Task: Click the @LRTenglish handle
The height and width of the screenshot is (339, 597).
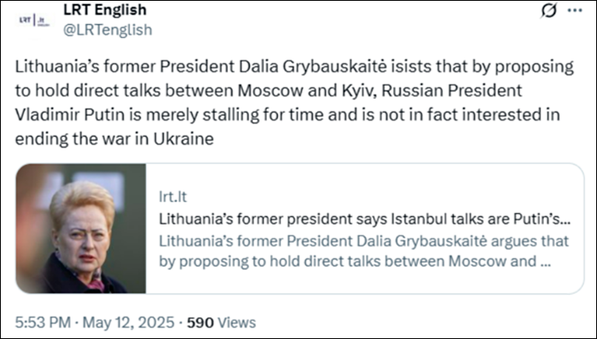Action: [x=107, y=30]
